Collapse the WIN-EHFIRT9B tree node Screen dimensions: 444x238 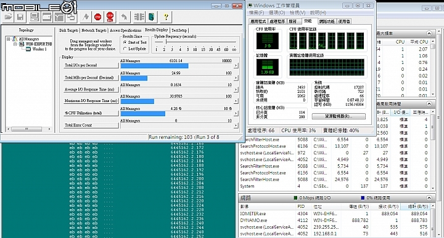click(15, 44)
